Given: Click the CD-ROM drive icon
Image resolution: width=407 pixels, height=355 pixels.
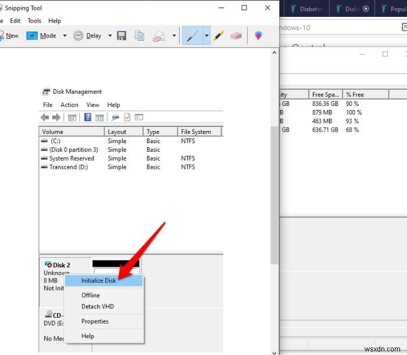Looking at the screenshot, I should (x=48, y=314).
